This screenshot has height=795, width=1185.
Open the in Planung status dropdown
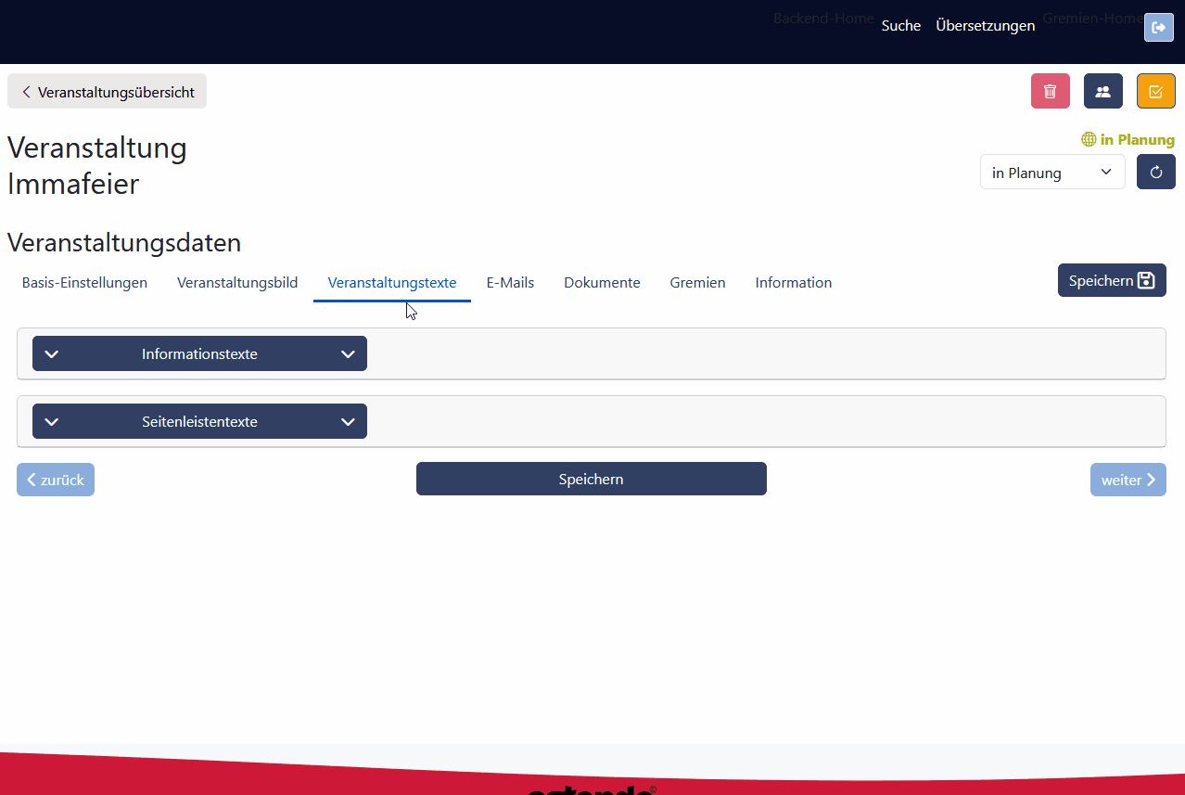[x=1051, y=173]
